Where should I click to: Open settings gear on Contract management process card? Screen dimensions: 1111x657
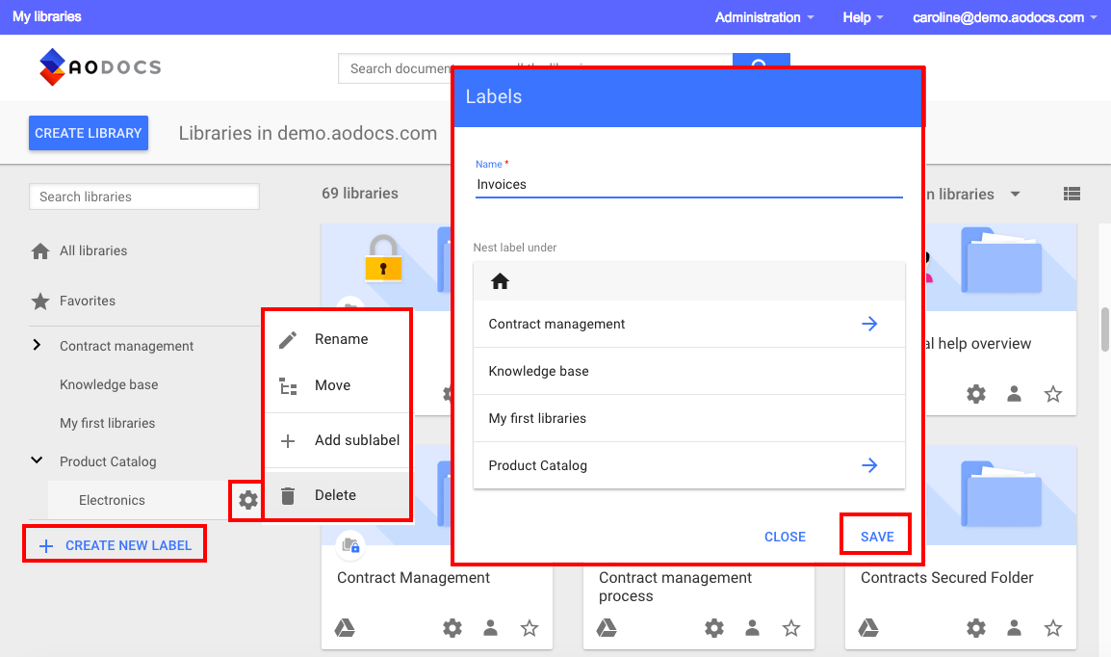714,627
